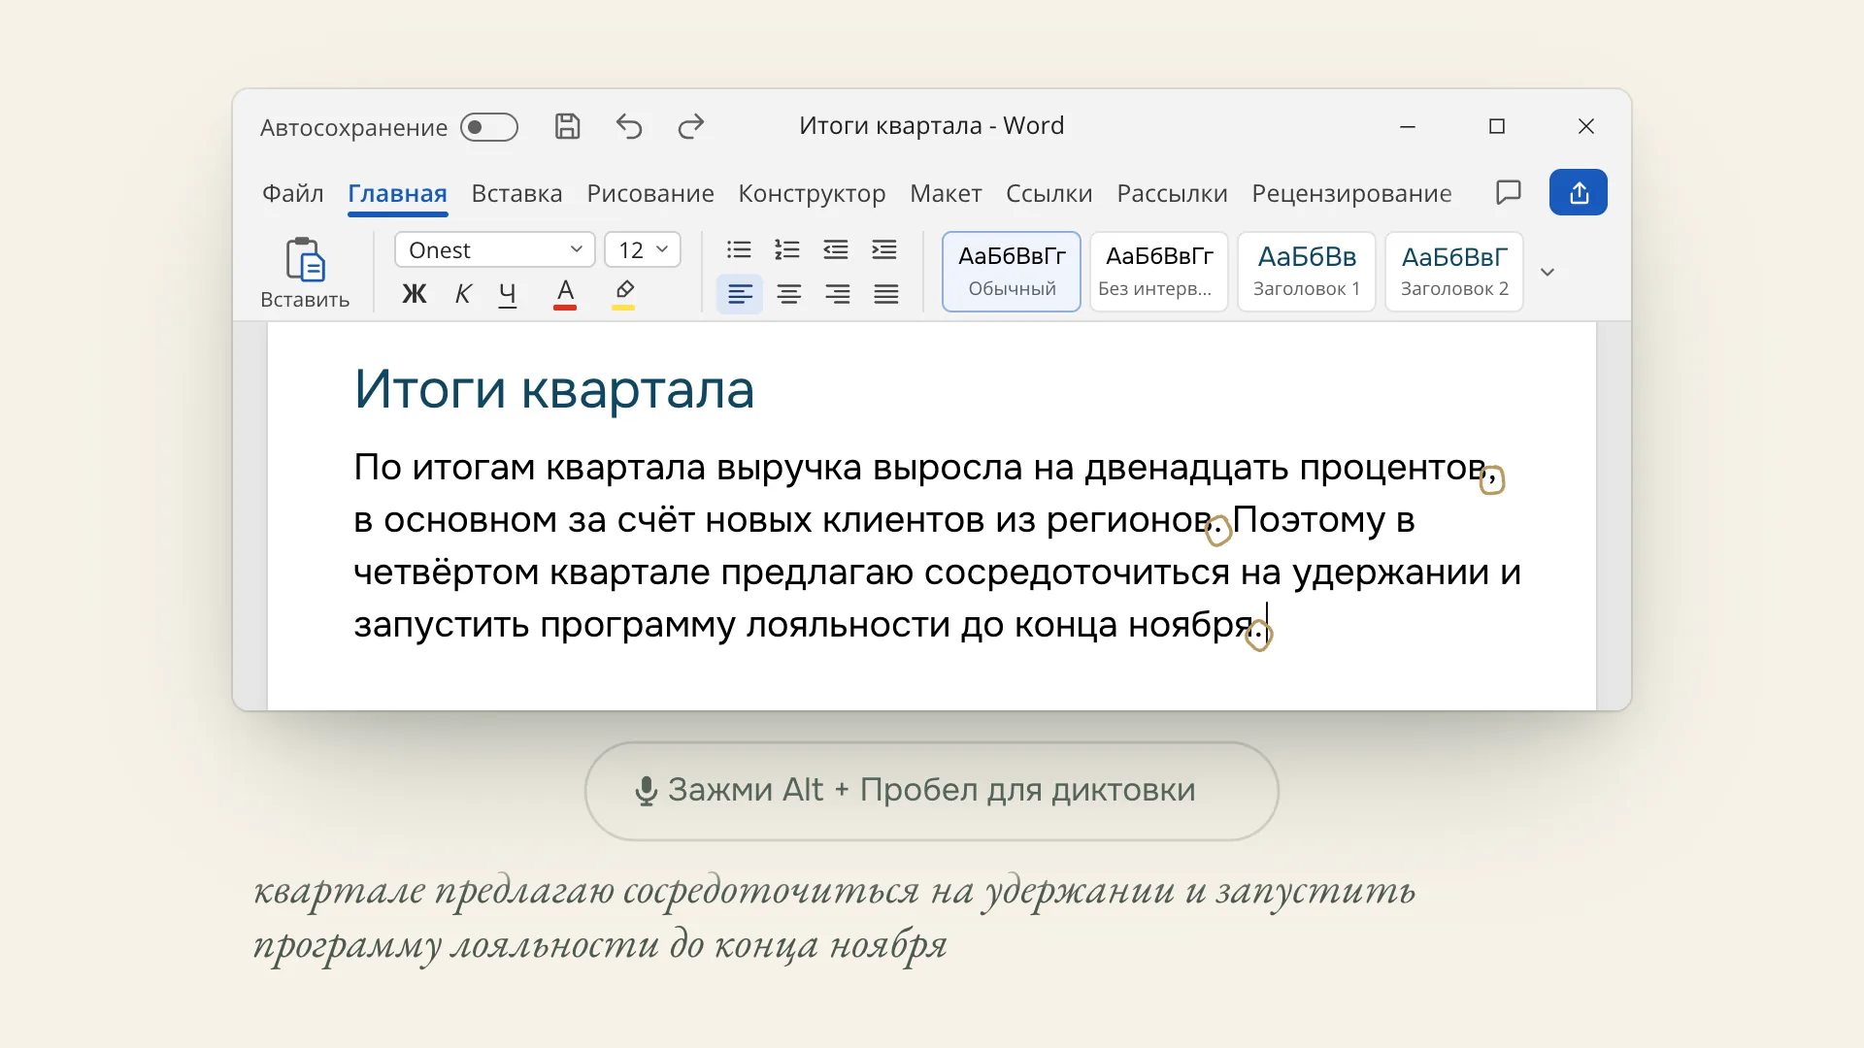Open the comments pane icon

tap(1509, 192)
